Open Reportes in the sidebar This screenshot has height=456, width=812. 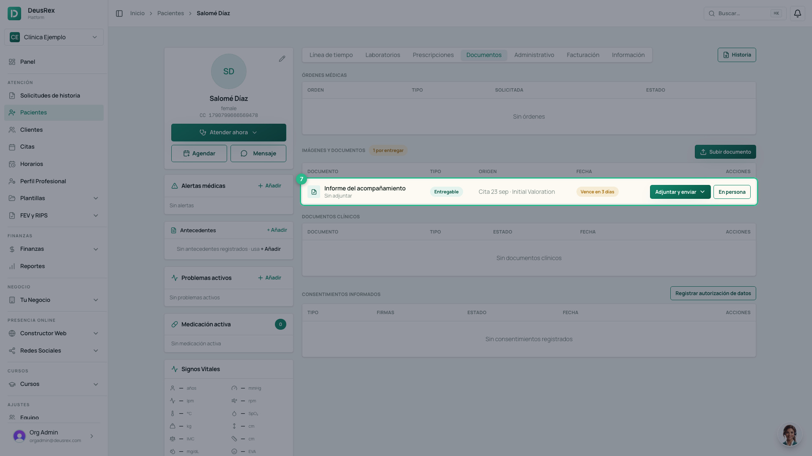click(54, 266)
